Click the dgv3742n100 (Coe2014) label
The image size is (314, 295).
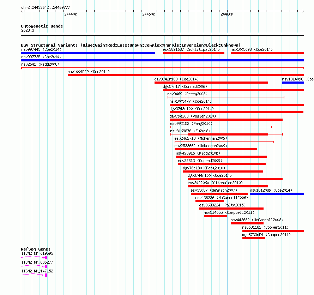[176, 79]
